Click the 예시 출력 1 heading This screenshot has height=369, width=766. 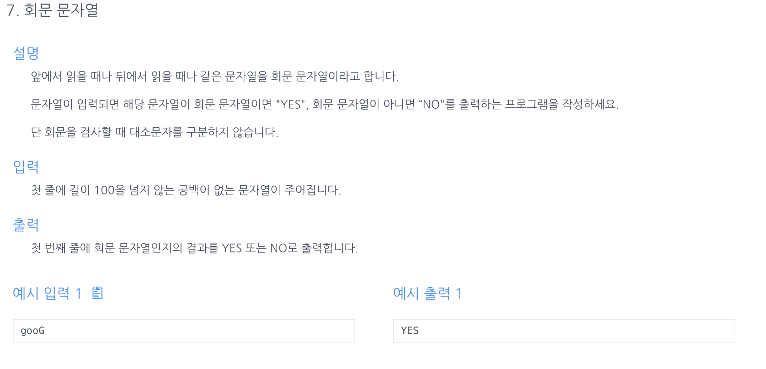(x=427, y=294)
